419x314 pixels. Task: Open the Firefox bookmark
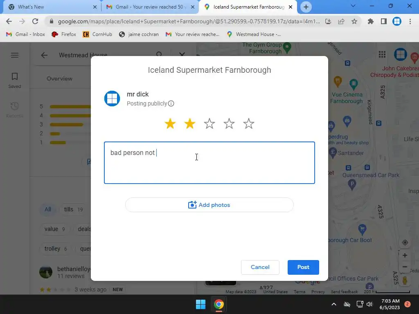click(63, 34)
